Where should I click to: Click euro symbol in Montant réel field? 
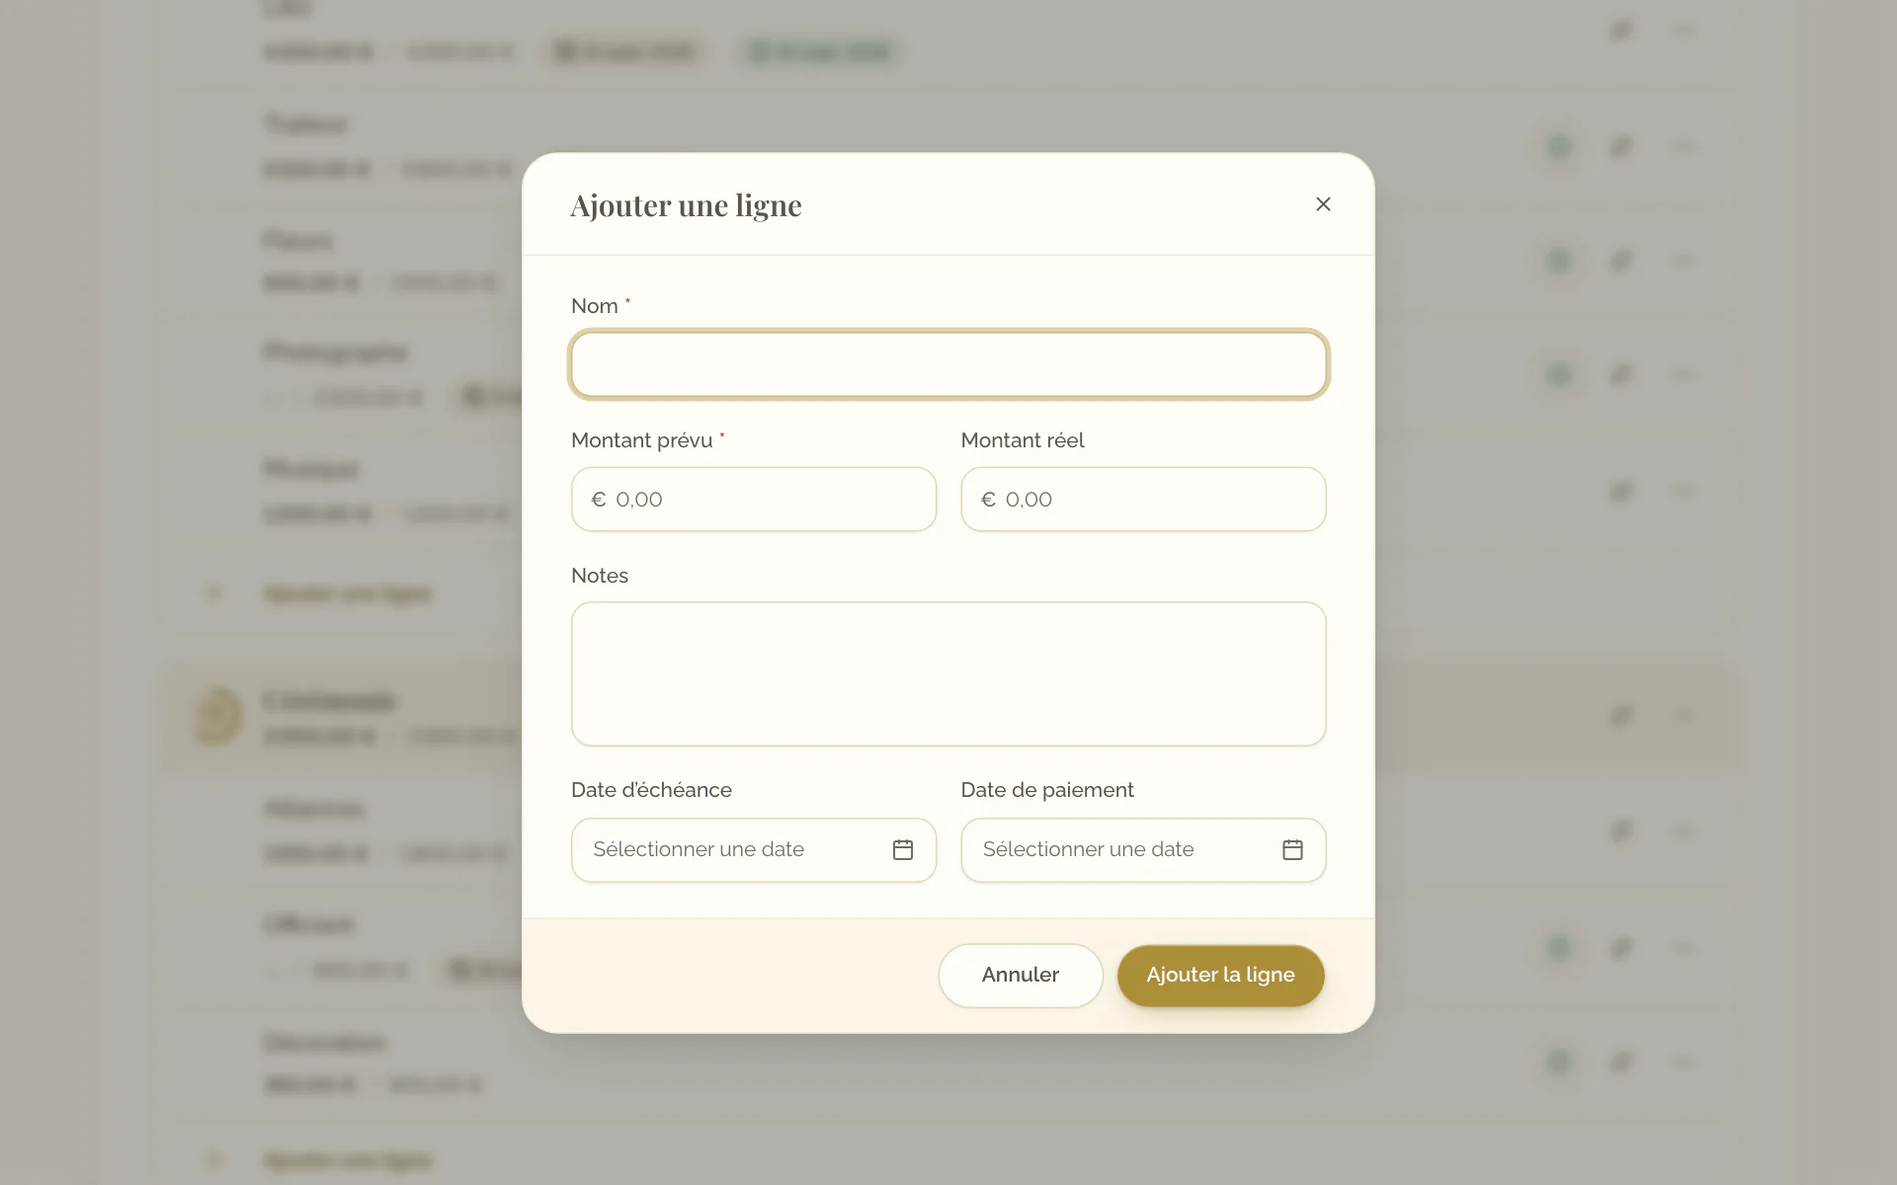[x=988, y=500]
